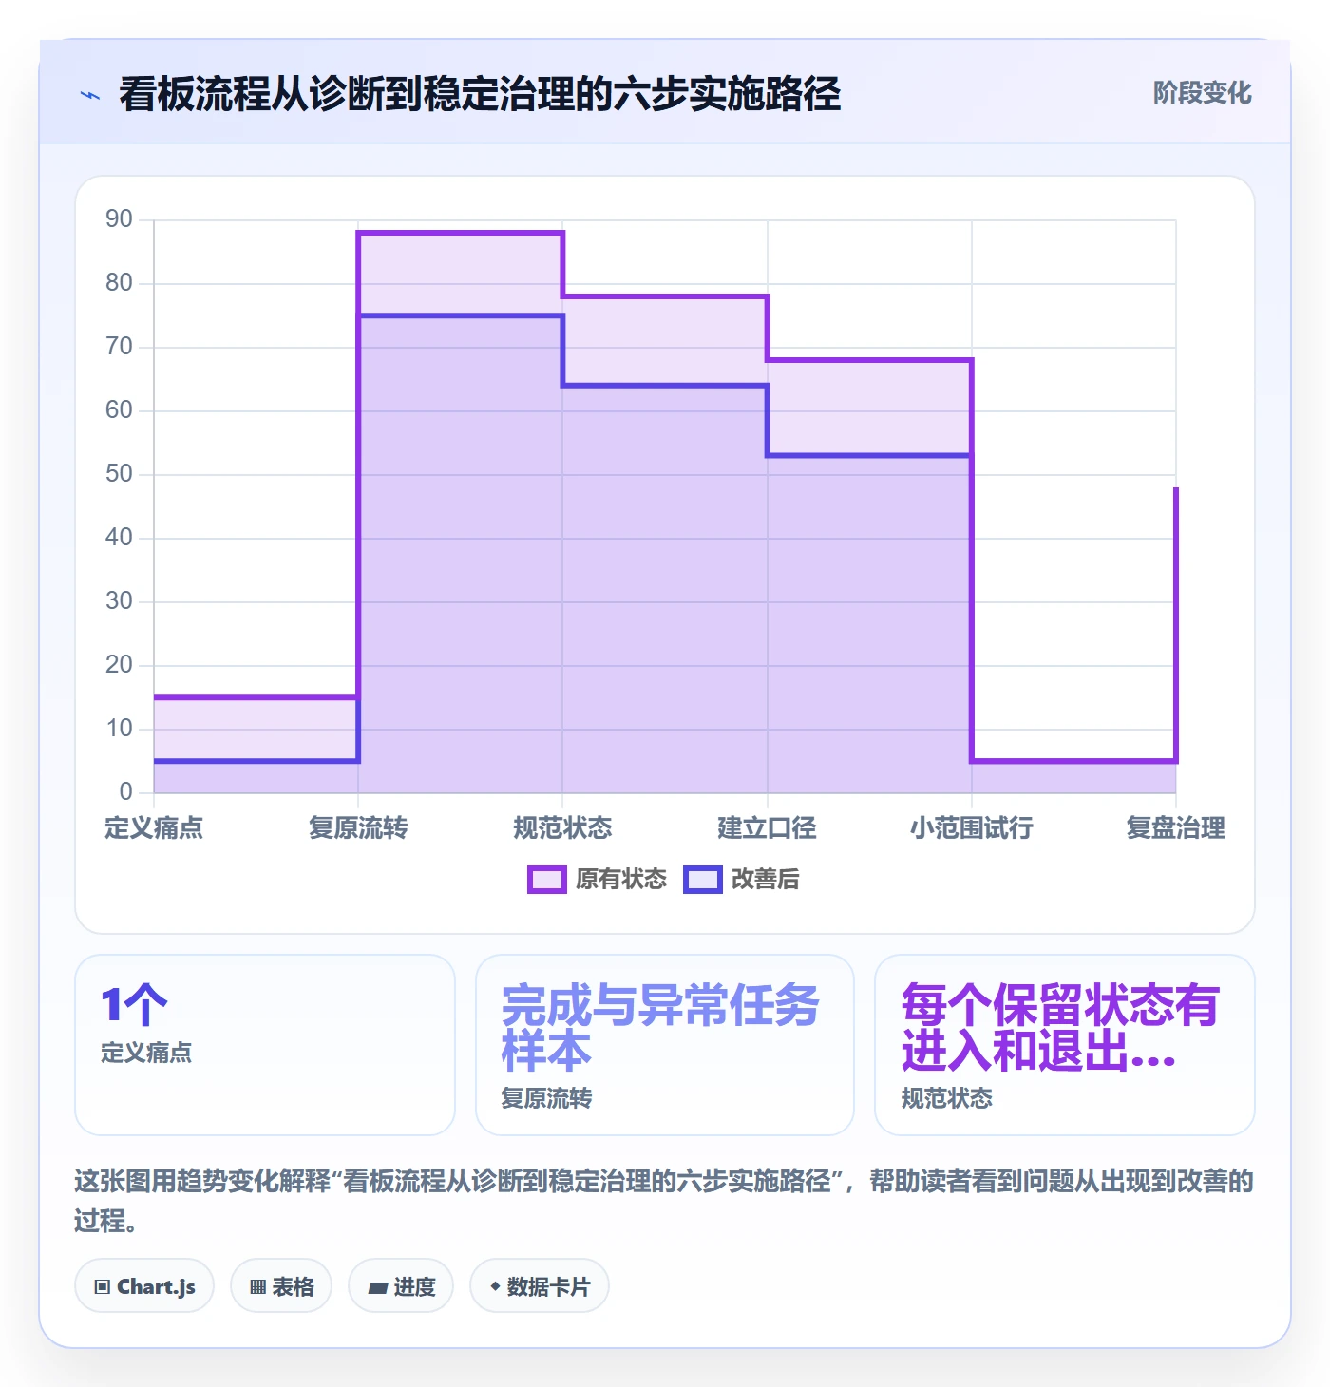
Task: Select the Chart.js tag chip
Action: click(x=144, y=1286)
